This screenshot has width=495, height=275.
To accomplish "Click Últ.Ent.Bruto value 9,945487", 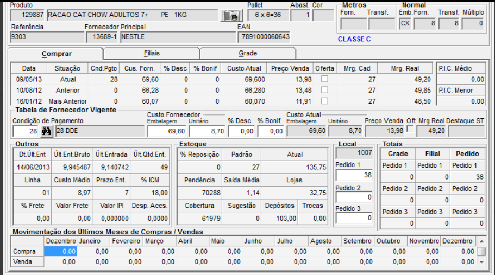I will [x=72, y=167].
